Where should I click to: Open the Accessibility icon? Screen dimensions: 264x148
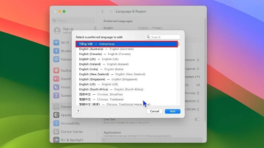[x=56, y=123]
